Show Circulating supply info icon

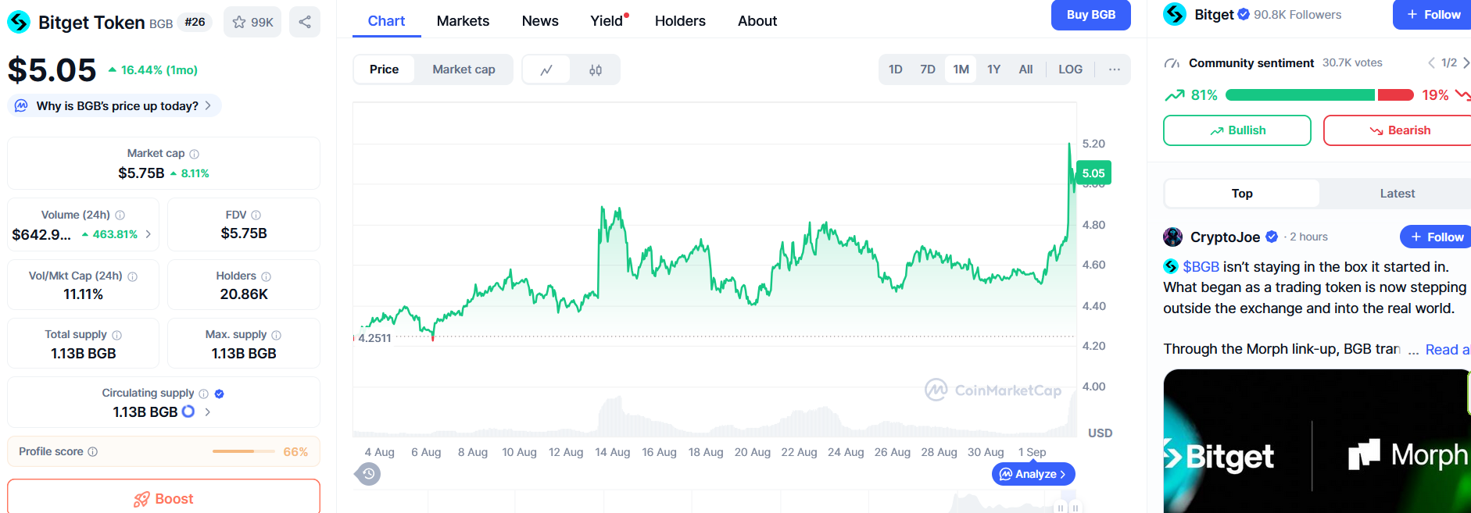tap(204, 394)
